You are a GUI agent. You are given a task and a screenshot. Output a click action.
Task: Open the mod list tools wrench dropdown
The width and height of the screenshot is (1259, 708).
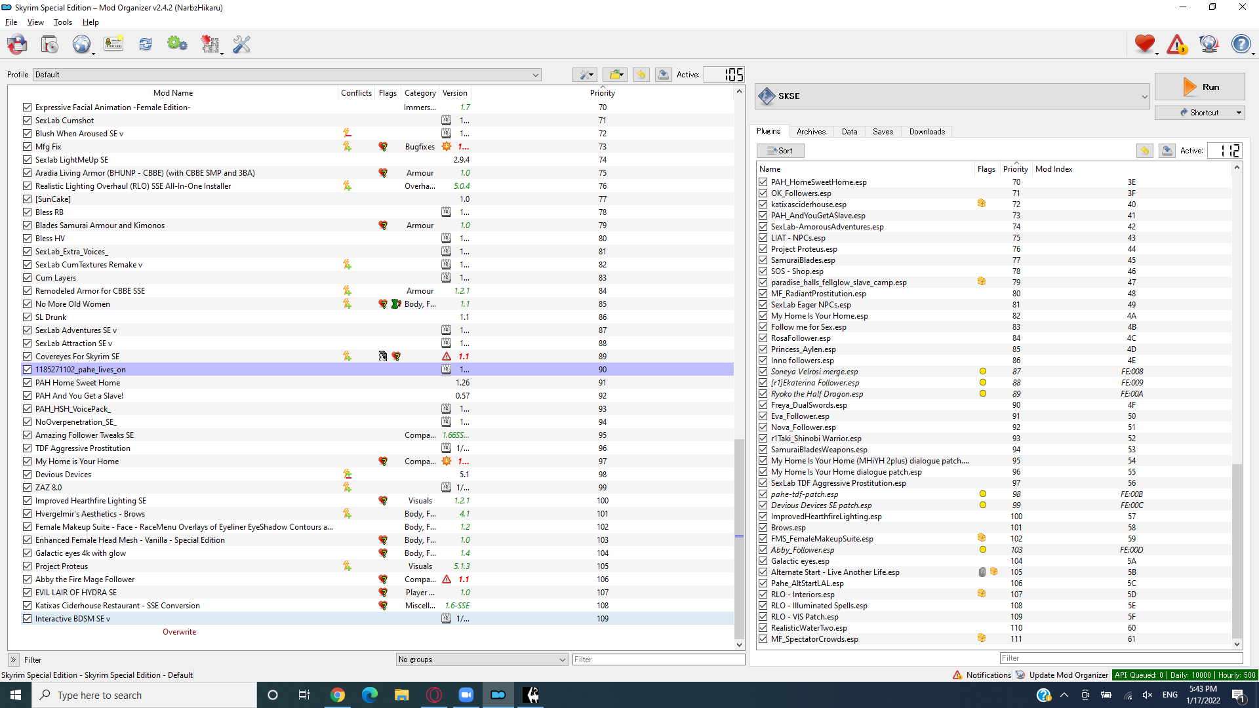584,75
